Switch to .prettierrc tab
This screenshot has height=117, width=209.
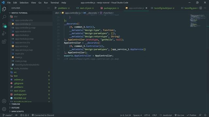pyautogui.click(x=62, y=8)
